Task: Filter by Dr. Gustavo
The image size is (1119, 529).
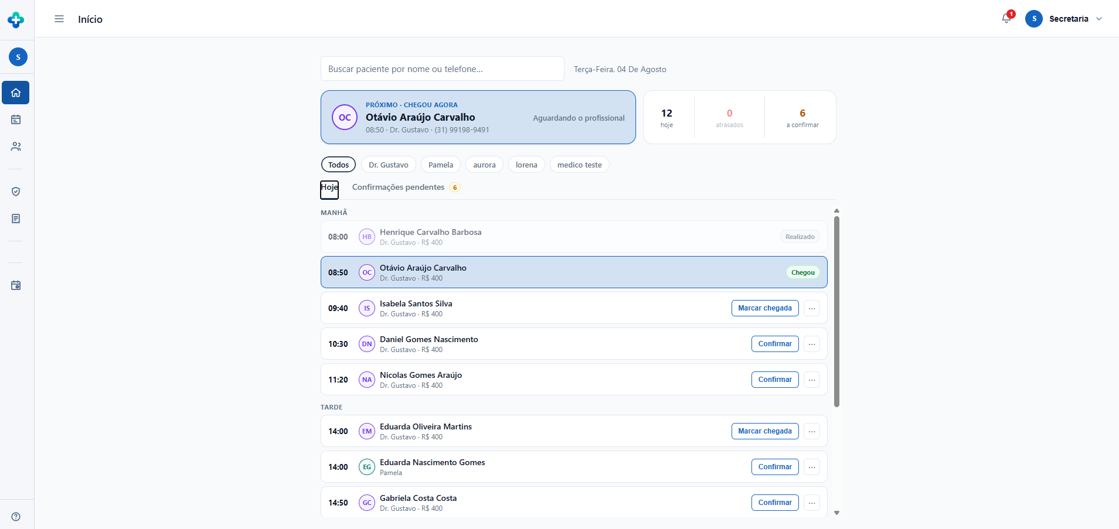Action: coord(389,165)
